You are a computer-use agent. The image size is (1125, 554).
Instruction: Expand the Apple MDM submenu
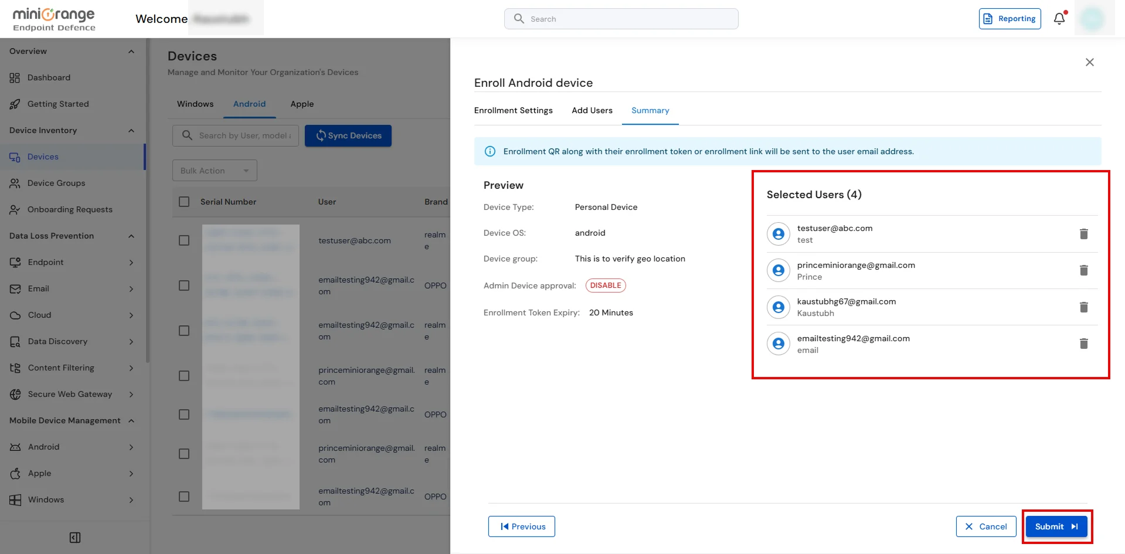pos(131,474)
